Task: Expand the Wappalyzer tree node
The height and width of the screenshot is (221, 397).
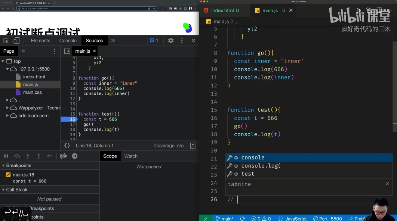Action: pos(7,108)
